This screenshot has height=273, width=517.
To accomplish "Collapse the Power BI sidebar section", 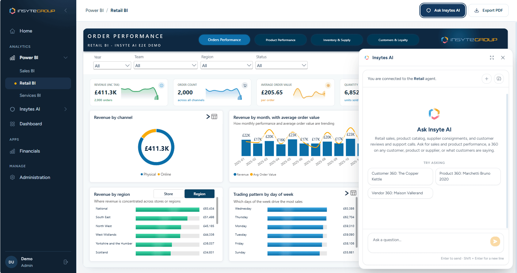I will 66,58.
